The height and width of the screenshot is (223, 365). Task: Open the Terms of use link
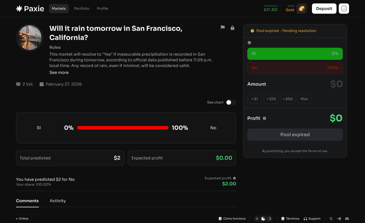pyautogui.click(x=318, y=151)
